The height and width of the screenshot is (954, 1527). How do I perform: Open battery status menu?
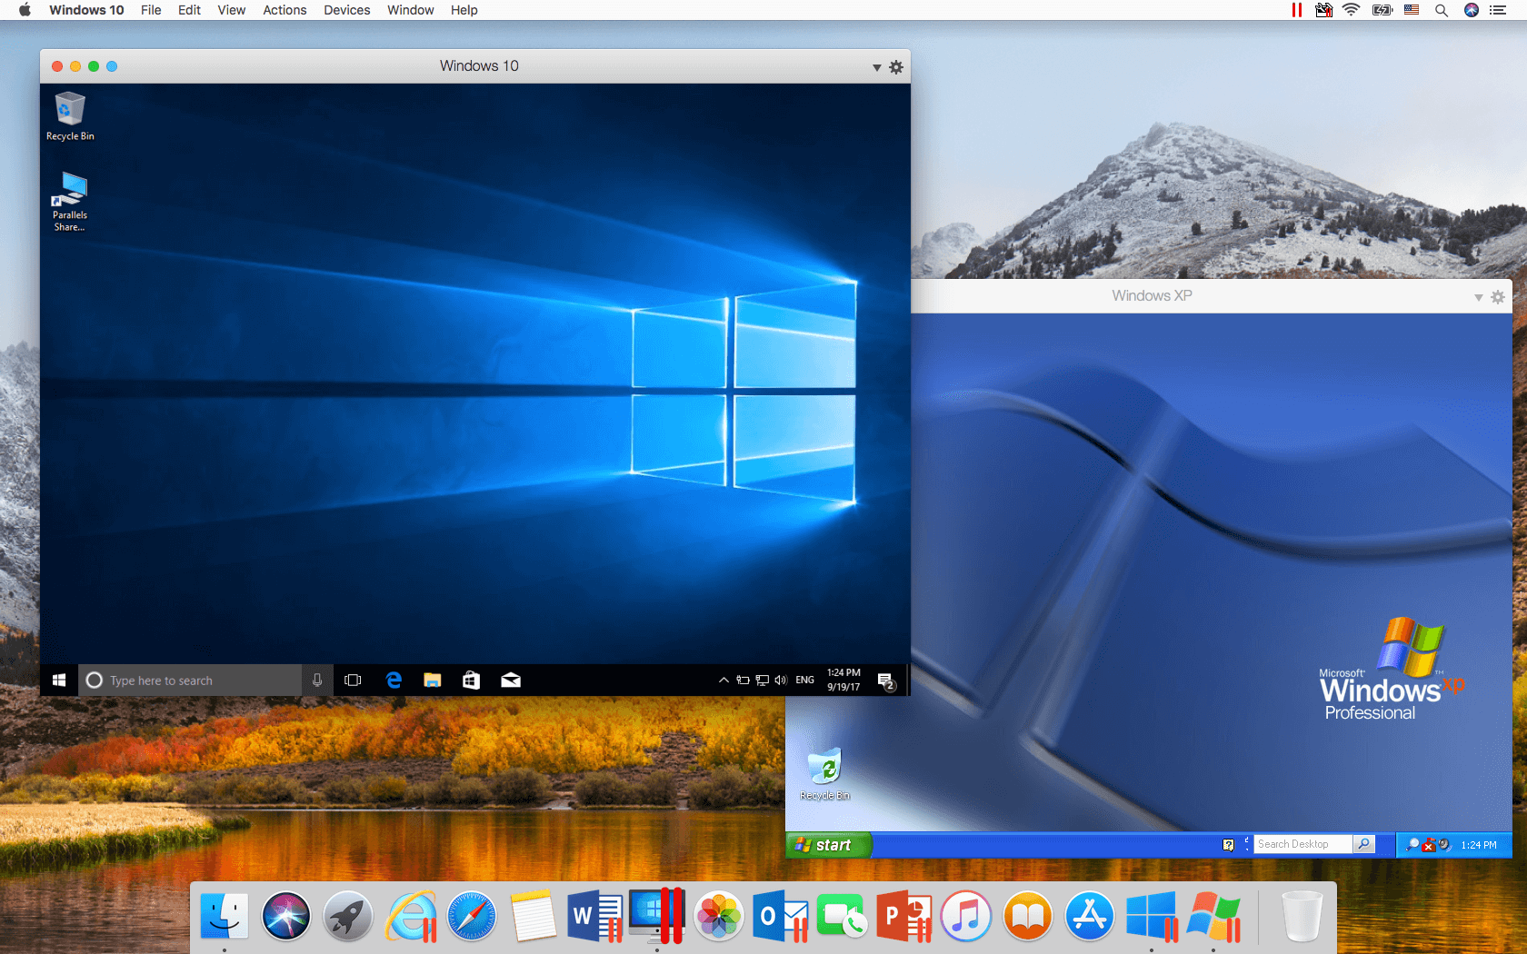[1382, 10]
